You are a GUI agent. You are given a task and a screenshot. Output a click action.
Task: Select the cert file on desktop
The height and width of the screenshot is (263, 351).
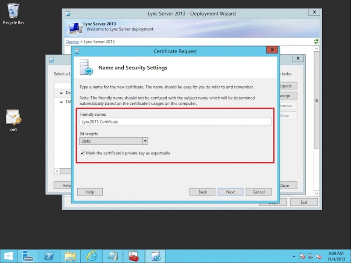tap(13, 119)
